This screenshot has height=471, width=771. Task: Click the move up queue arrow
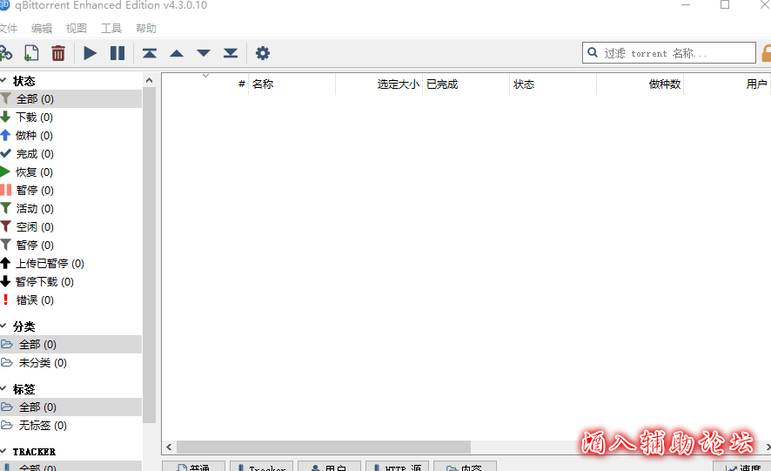pyautogui.click(x=177, y=53)
